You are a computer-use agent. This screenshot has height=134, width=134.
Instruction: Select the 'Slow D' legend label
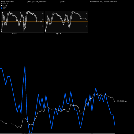[5, 4]
